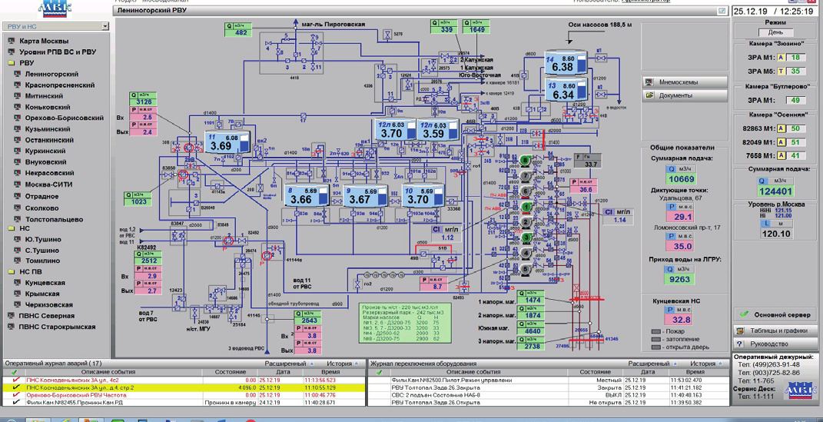
Task: Expand Расширенный in alarm journal
Action: (x=289, y=364)
